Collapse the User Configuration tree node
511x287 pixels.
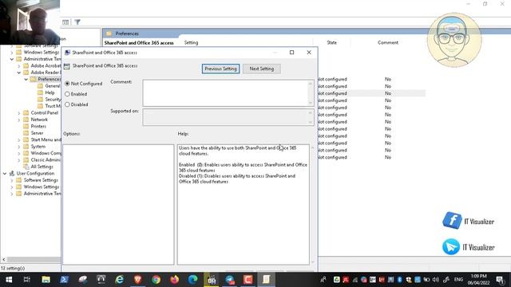coord(5,174)
